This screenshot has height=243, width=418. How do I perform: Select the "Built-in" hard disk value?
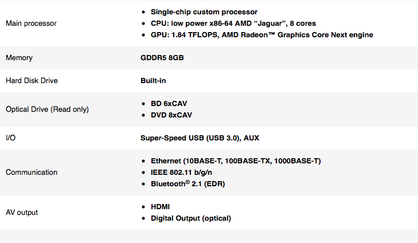coord(153,81)
